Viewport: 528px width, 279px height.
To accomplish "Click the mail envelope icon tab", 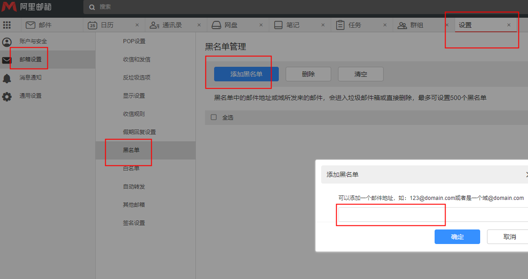I will coord(31,25).
